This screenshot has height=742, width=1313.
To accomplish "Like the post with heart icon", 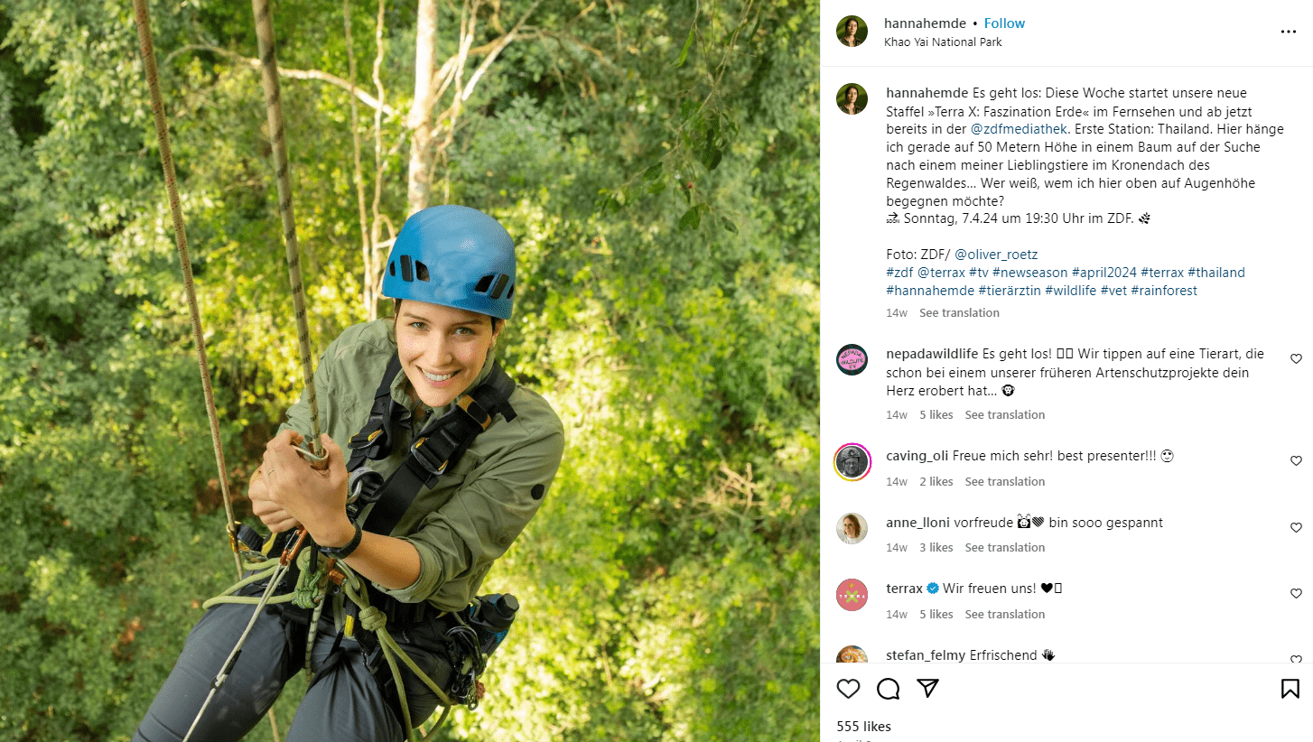I will click(x=848, y=690).
